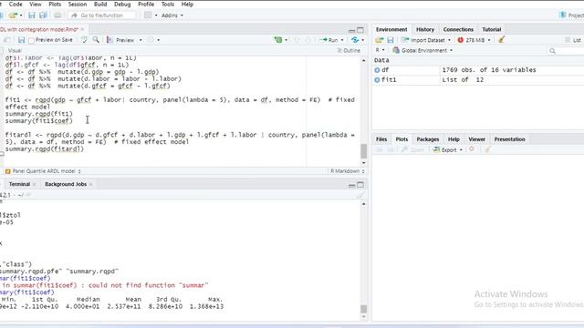The height and width of the screenshot is (328, 584).
Task: Open the View menu
Action: point(36,4)
